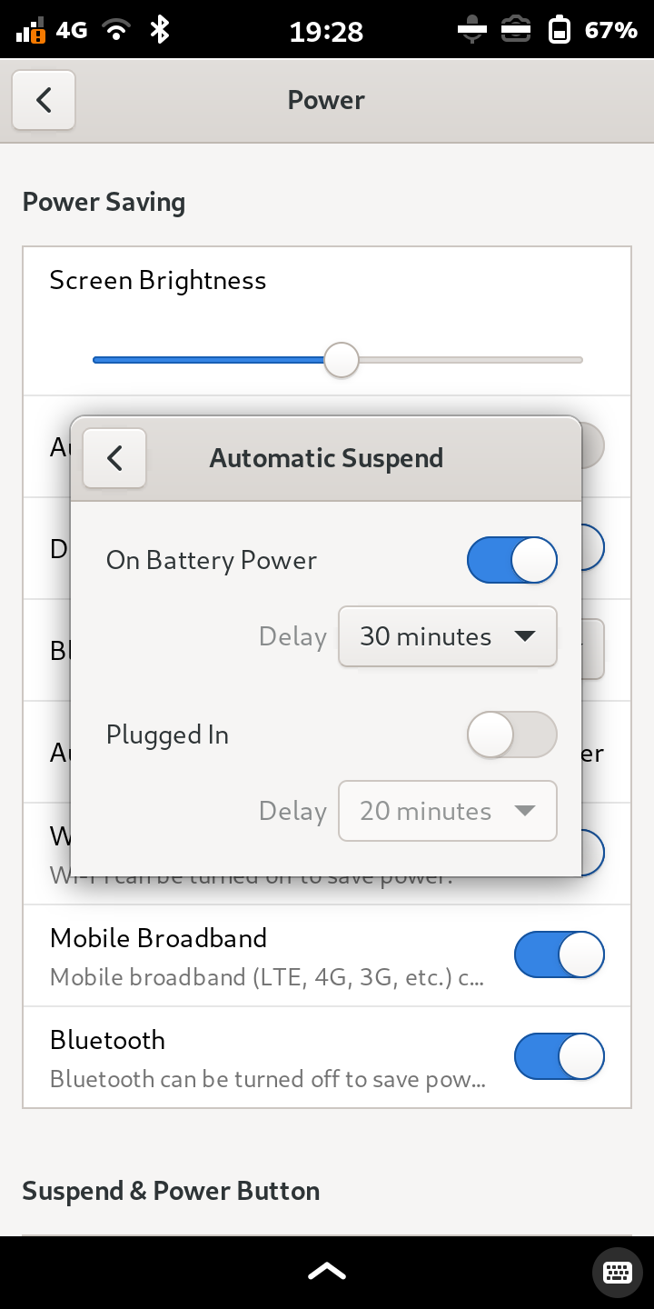Tap the Wi-Fi signal status icon
Viewport: 654px width, 1309px height.
tap(116, 30)
